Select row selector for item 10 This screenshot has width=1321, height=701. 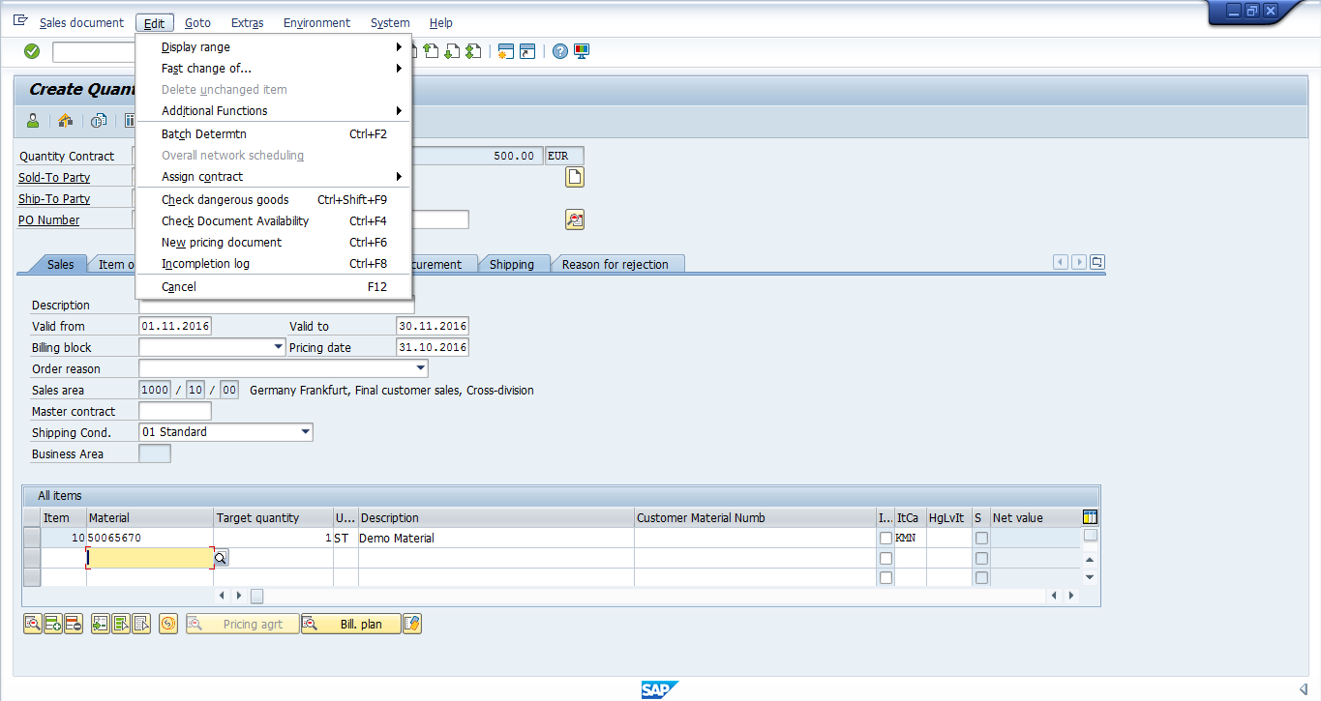32,538
